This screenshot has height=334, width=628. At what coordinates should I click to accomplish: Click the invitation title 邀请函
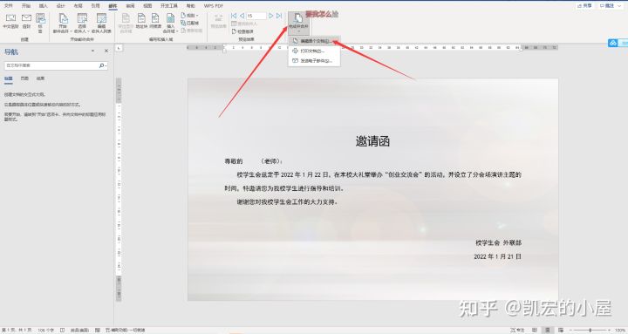click(x=372, y=141)
